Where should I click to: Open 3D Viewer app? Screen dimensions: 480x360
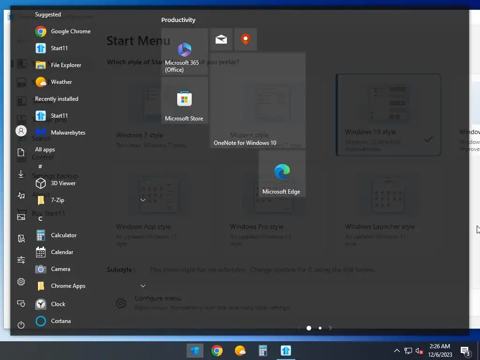click(x=55, y=183)
